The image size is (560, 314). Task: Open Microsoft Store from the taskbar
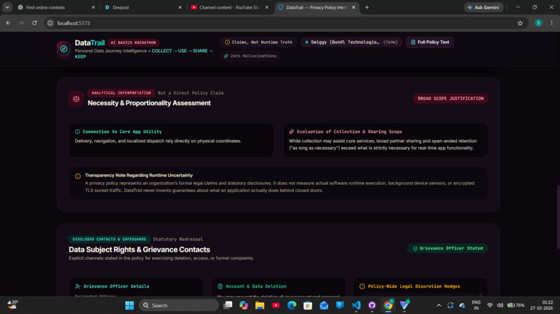(x=308, y=305)
